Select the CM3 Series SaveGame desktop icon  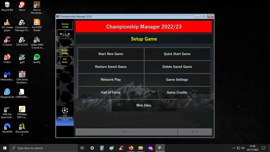[x=22, y=78]
